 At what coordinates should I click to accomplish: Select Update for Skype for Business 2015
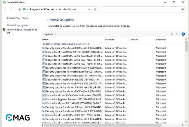pyautogui.click(x=74, y=99)
